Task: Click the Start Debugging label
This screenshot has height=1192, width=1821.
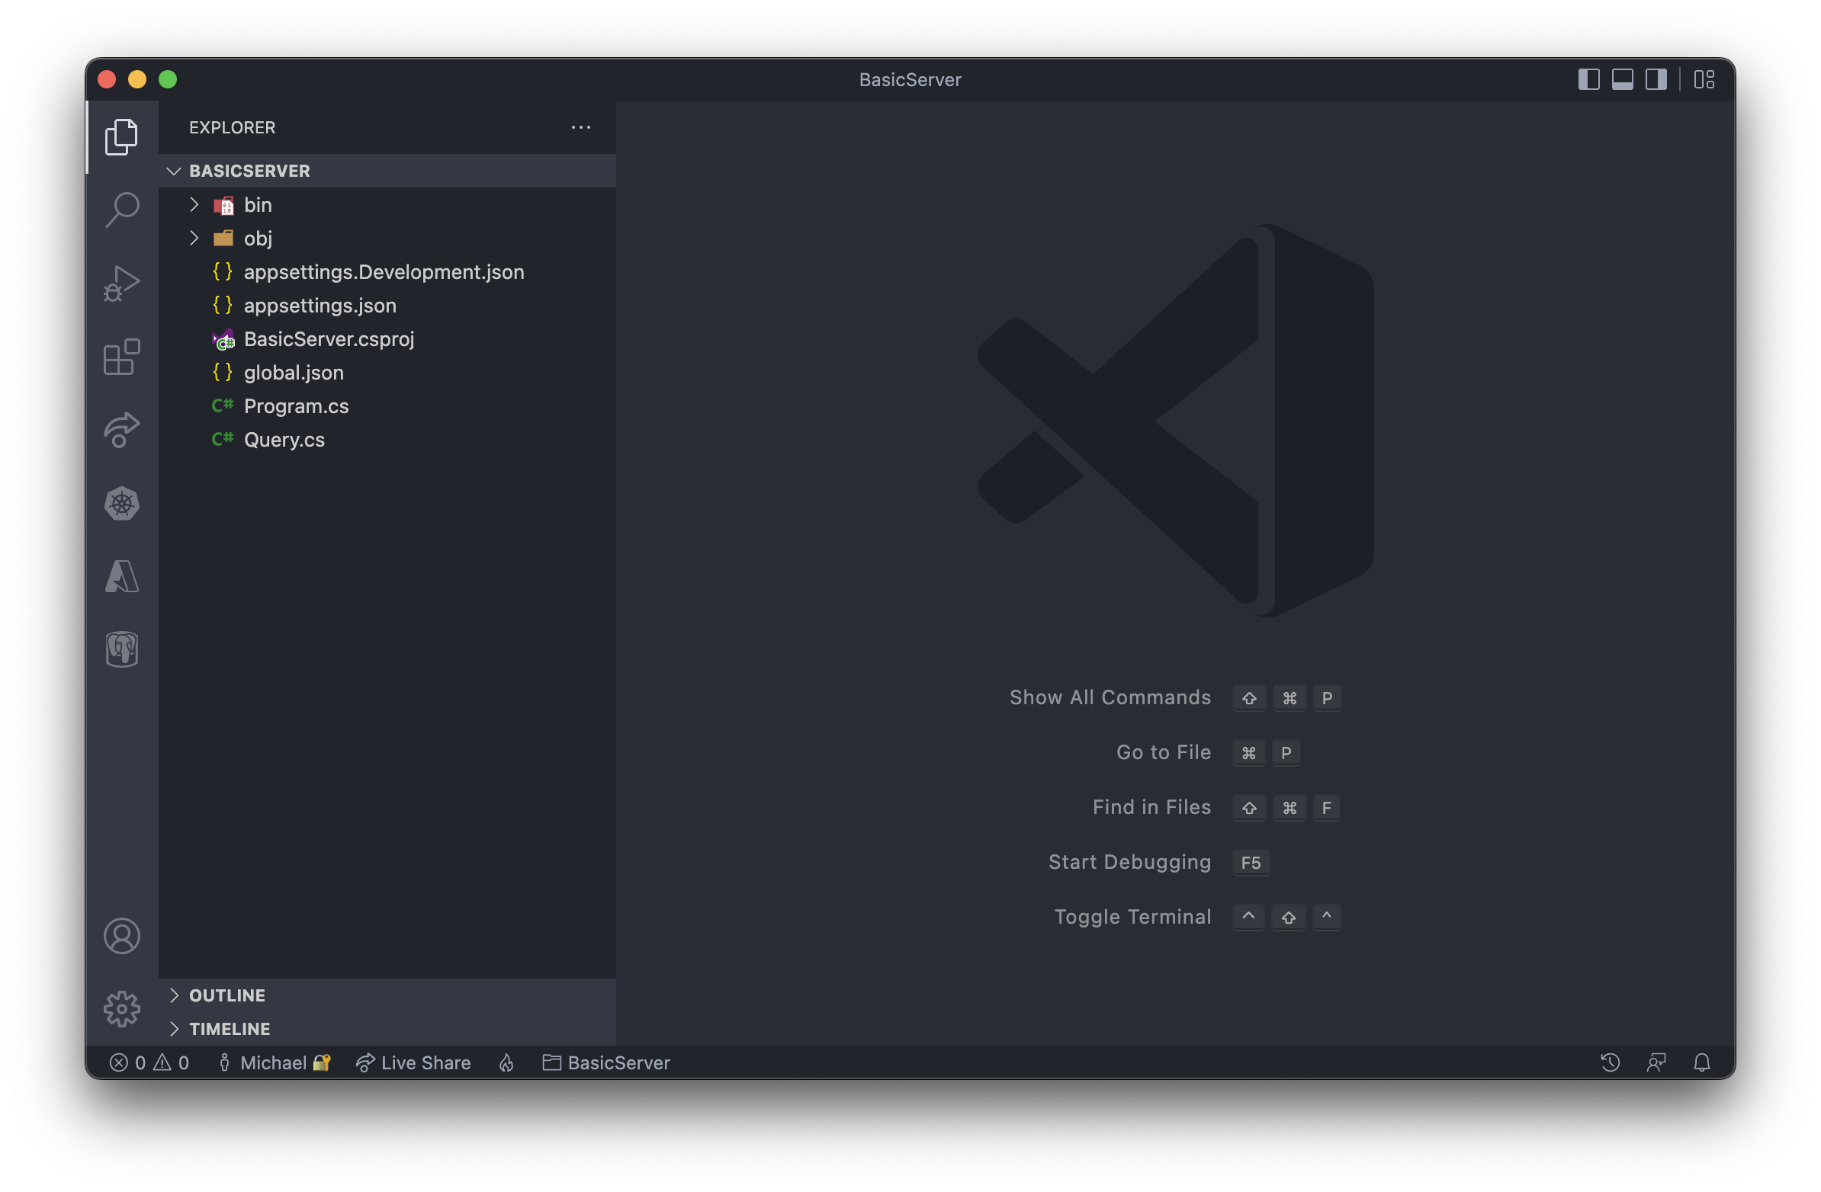Action: tap(1130, 864)
